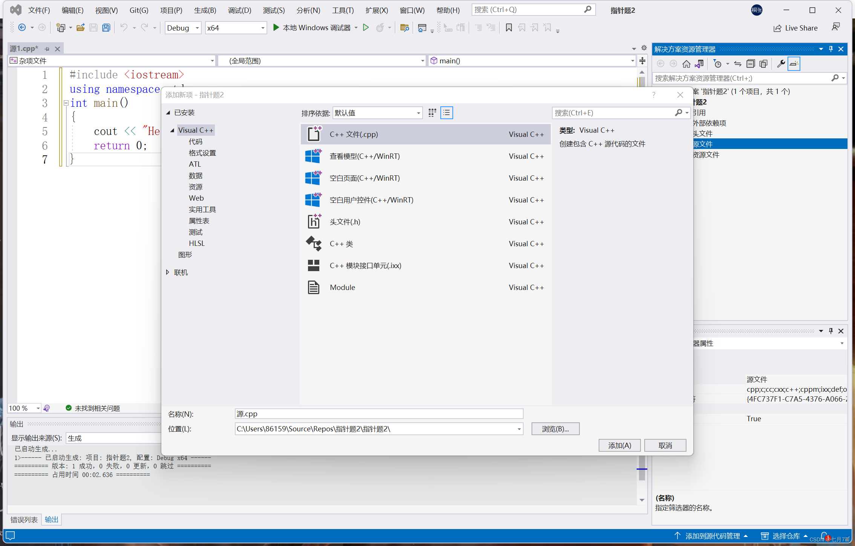The height and width of the screenshot is (546, 855).
Task: Click the 添加(A) button
Action: [x=619, y=445]
